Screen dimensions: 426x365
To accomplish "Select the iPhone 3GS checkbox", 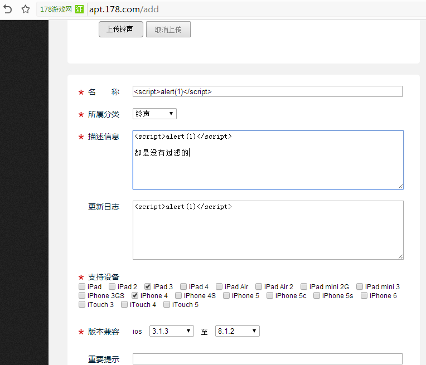I will pyautogui.click(x=82, y=295).
